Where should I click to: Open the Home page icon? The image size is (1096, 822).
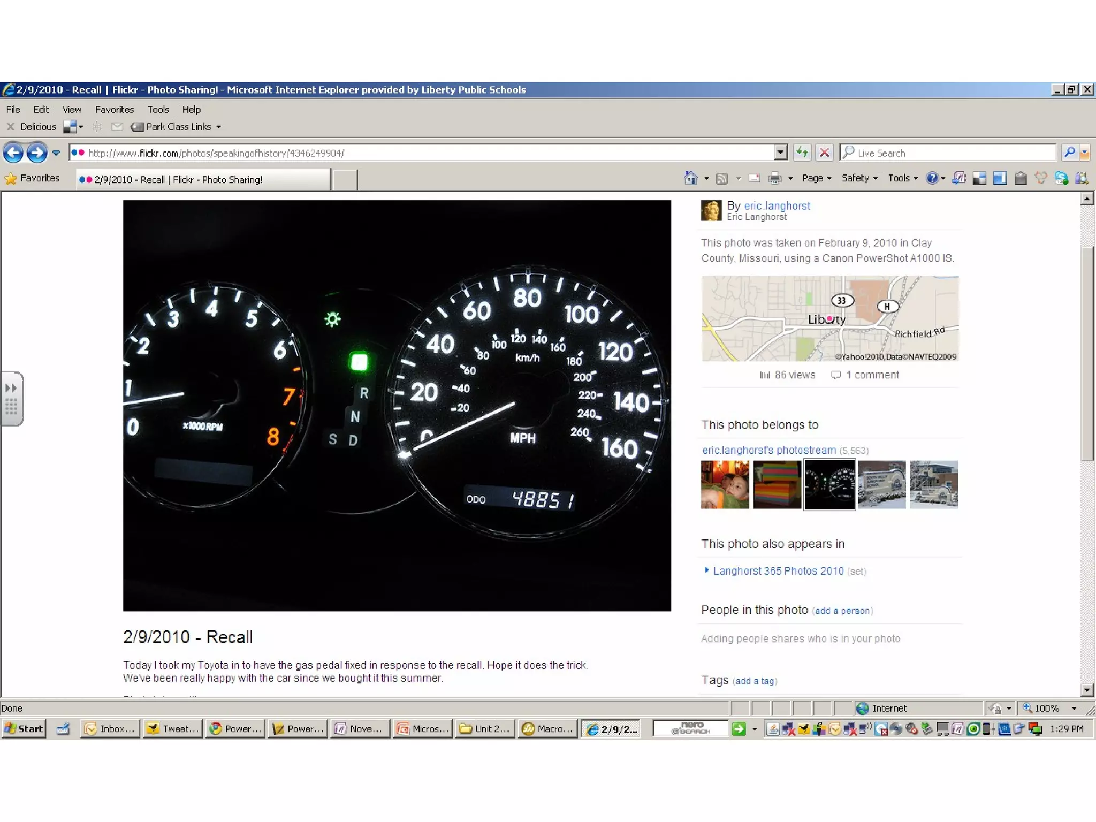coord(691,179)
